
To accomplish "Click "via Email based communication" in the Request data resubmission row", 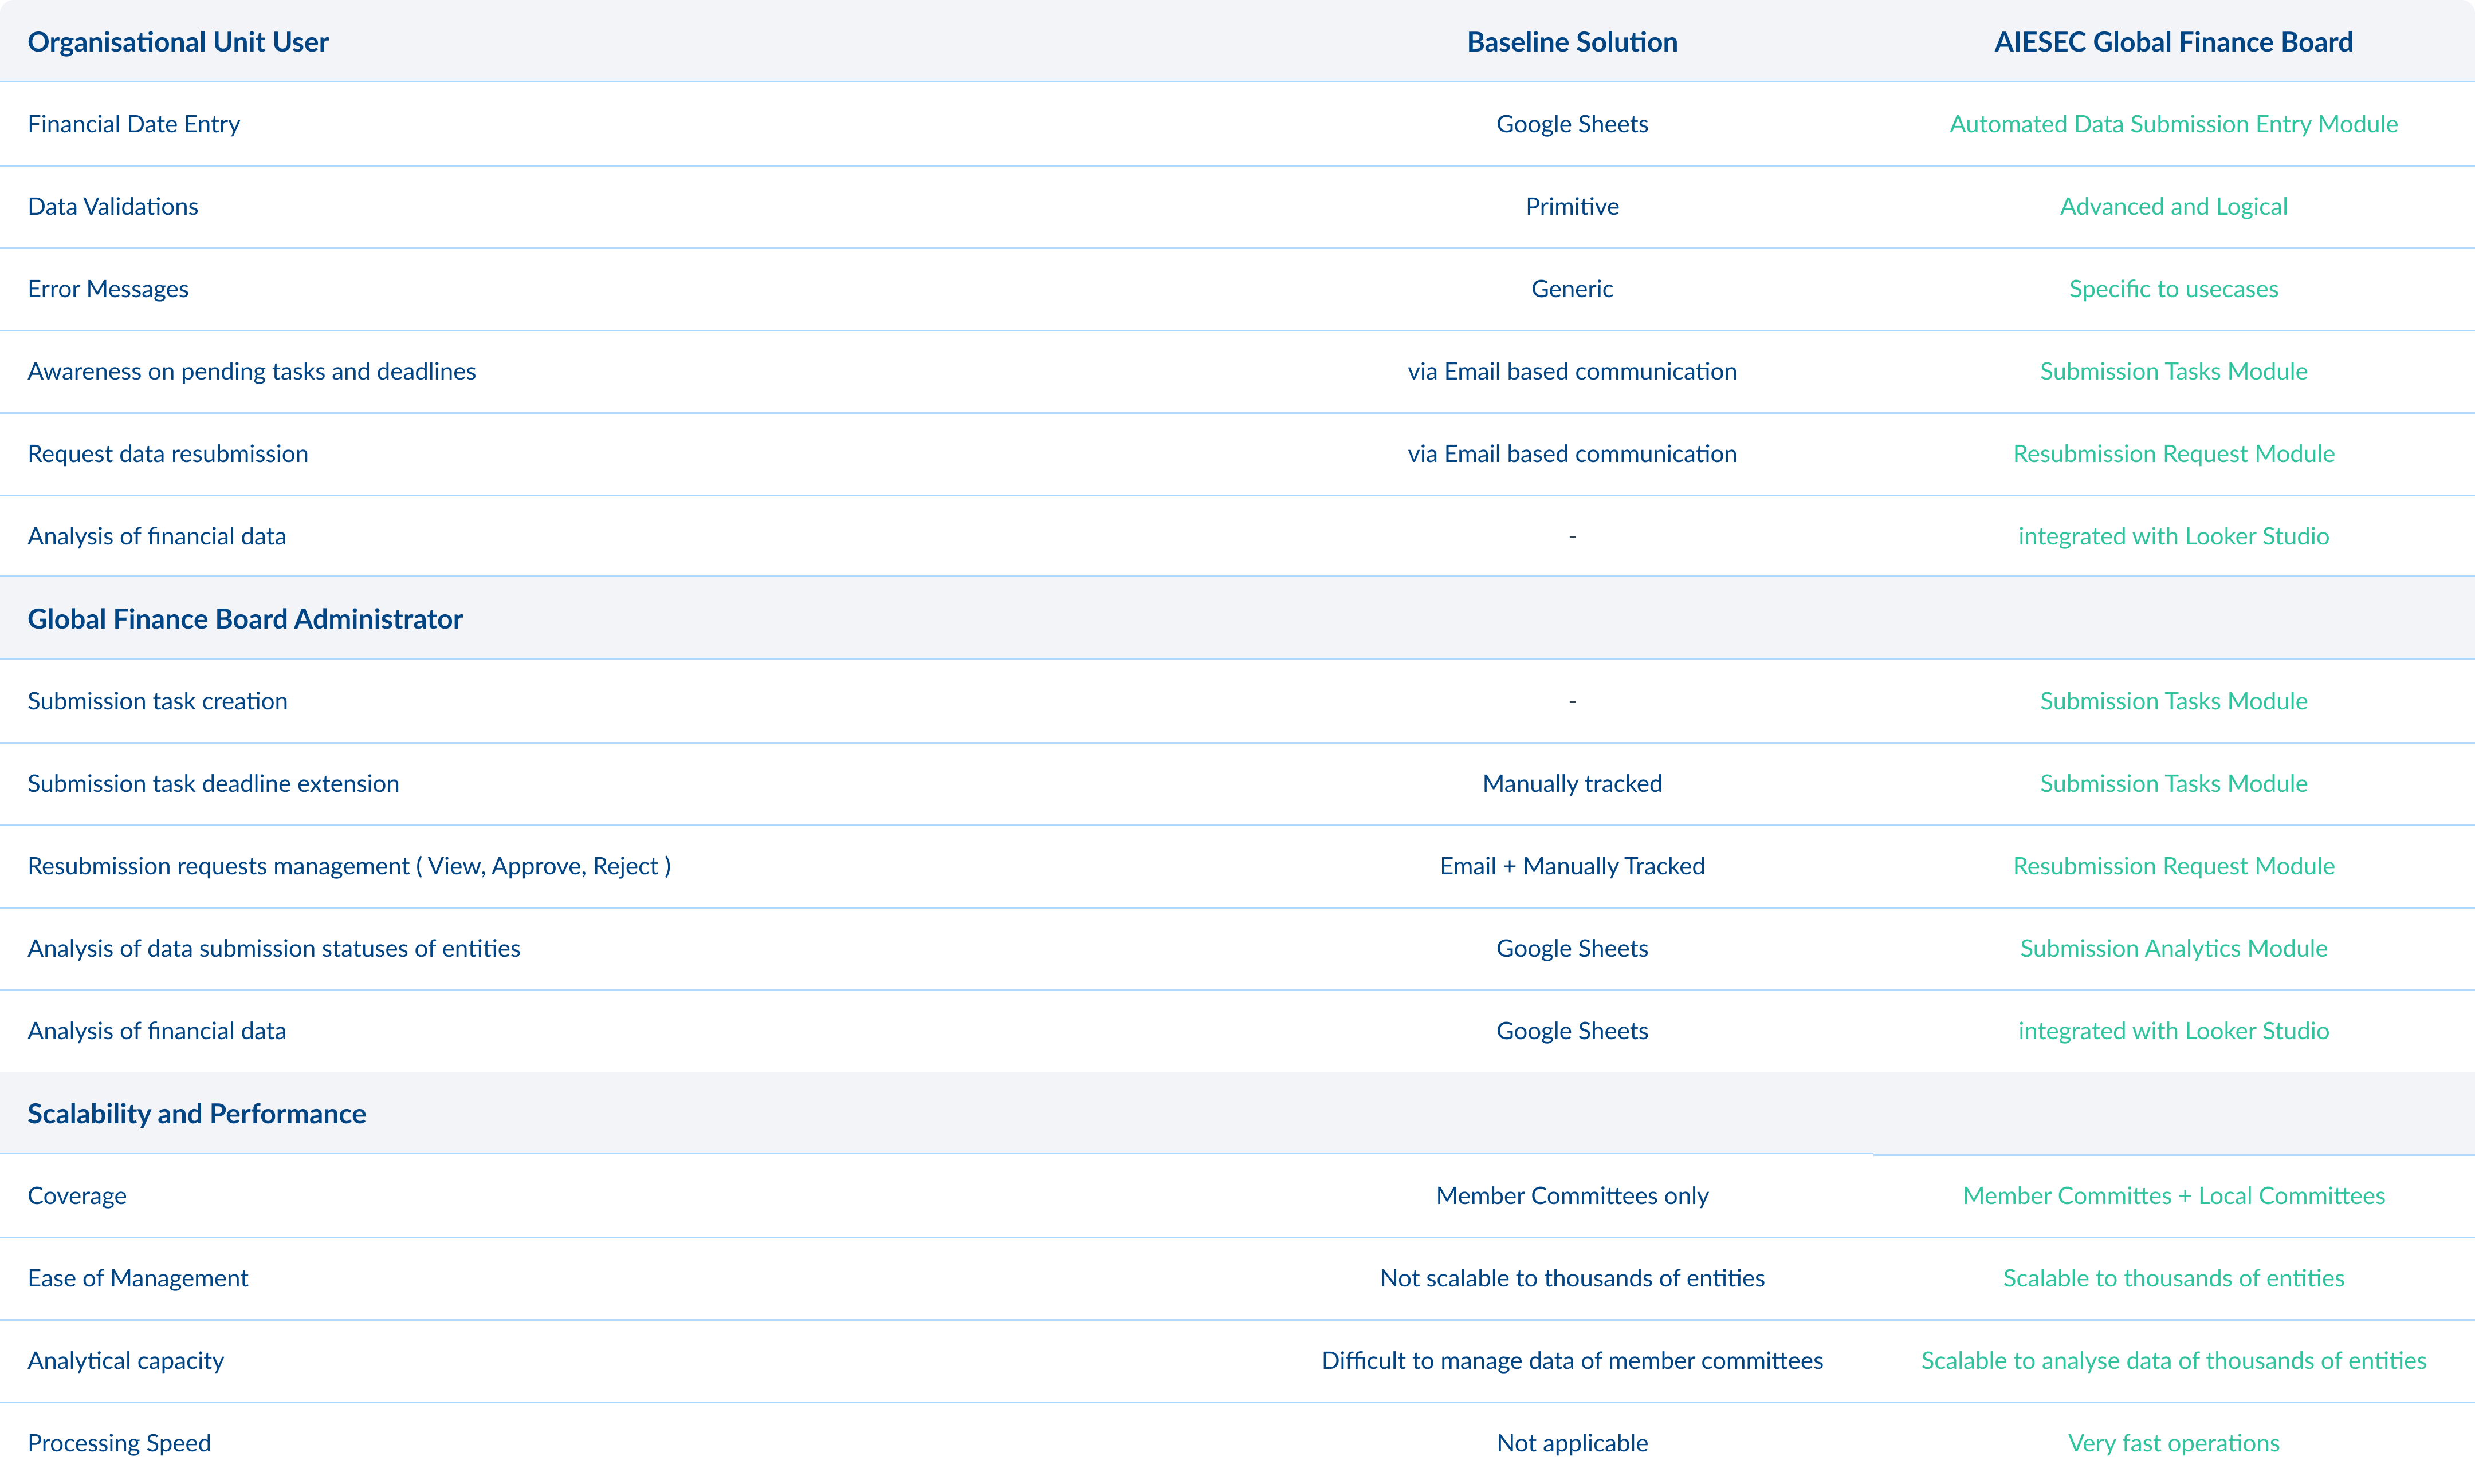I will pyautogui.click(x=1572, y=454).
